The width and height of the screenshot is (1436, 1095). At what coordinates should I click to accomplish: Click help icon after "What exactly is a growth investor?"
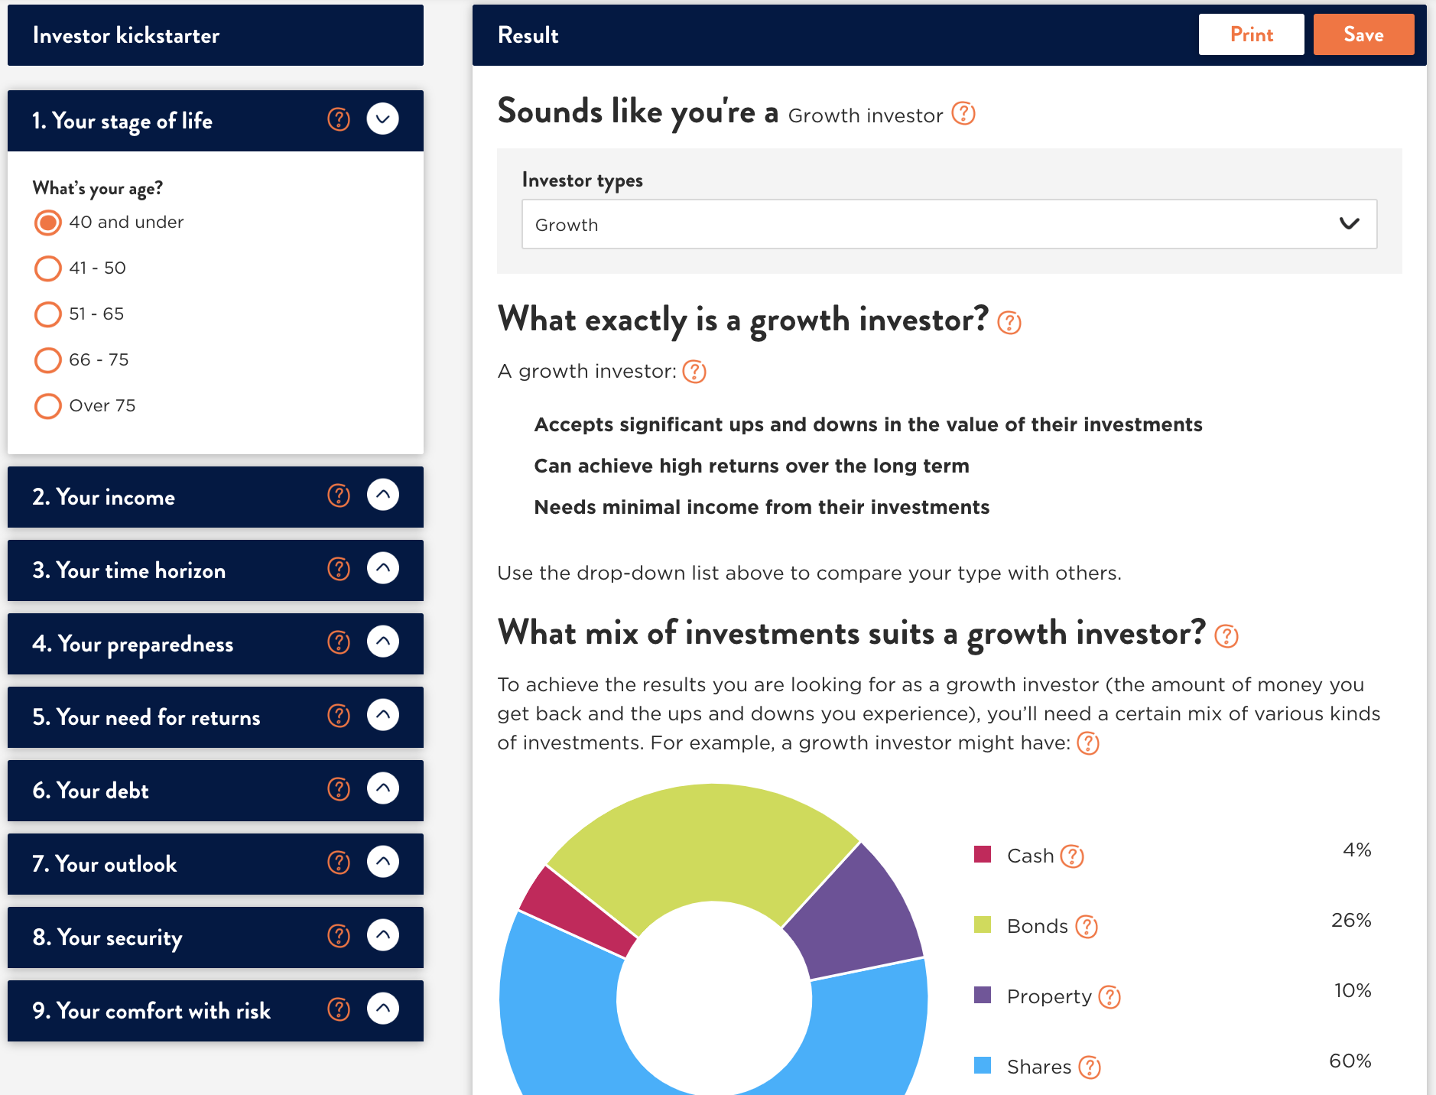pos(1009,323)
